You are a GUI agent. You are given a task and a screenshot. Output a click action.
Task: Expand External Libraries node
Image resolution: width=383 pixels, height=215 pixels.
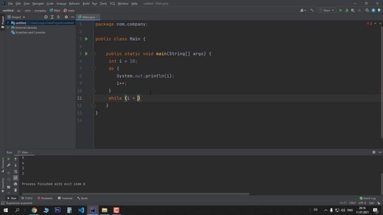pos(8,27)
